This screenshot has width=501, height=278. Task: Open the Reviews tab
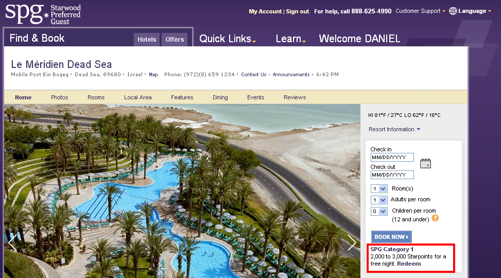(x=295, y=97)
